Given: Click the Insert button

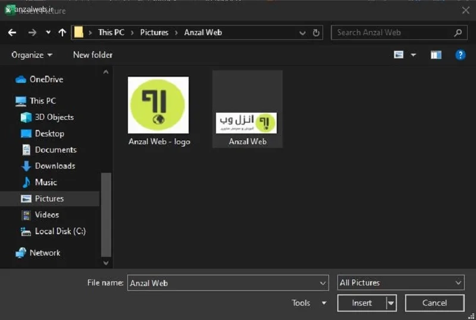Looking at the screenshot, I should point(362,303).
